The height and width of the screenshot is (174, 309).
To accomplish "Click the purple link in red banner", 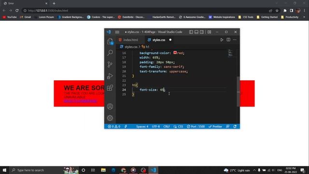I will [x=80, y=101].
